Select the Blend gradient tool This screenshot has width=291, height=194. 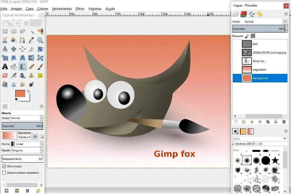pos(22,67)
